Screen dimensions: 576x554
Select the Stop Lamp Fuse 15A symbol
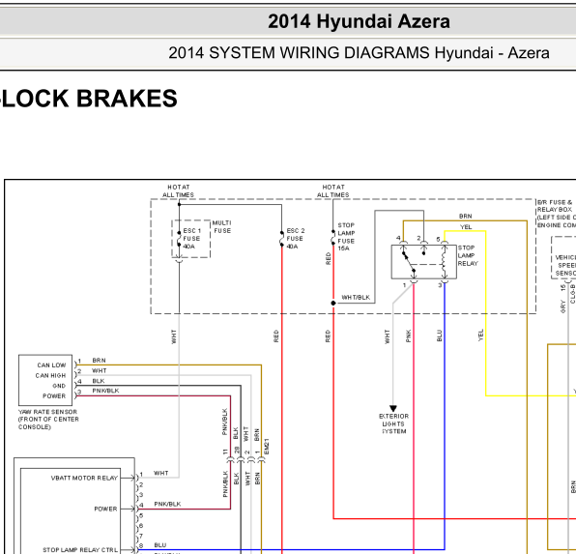pos(333,237)
